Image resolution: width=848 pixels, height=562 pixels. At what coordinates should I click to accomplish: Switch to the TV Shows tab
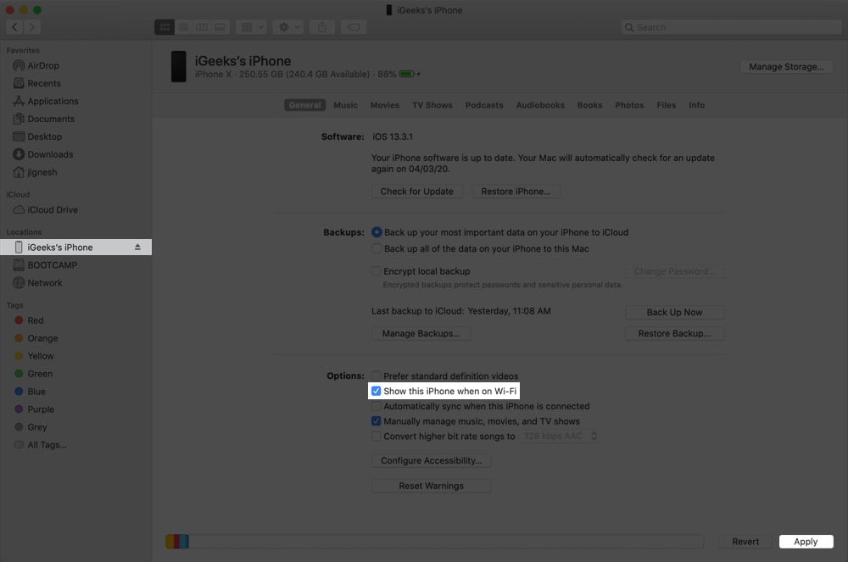pos(432,105)
